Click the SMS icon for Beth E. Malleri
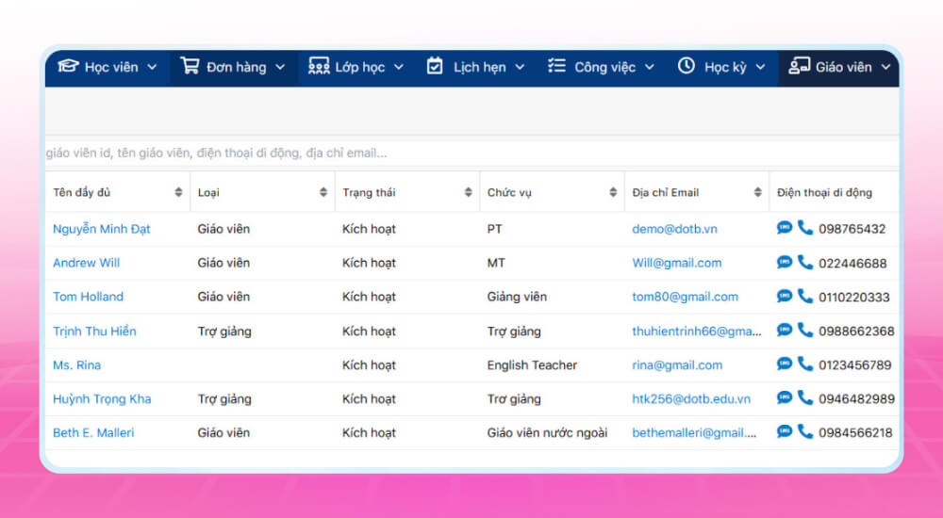The image size is (943, 518). 785,431
